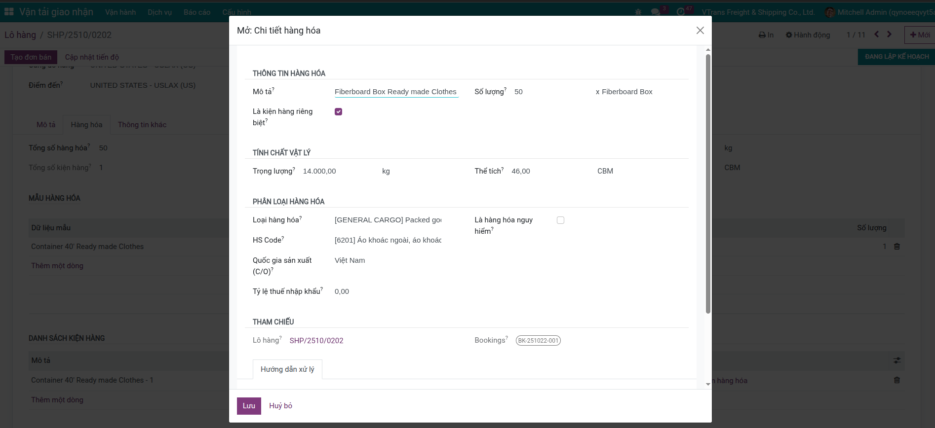Open column settings icon in package list
The image size is (935, 428).
[x=897, y=360]
